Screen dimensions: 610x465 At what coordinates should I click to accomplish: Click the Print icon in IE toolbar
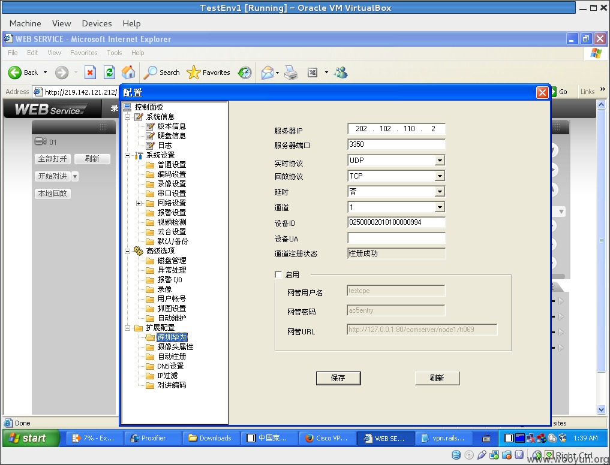[x=291, y=73]
